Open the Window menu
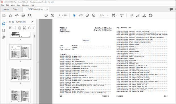This screenshot has height=104, width=176. coord(25,5)
